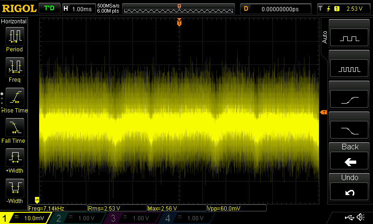This screenshot has height=224, width=373.
Task: Click the 500MSa/s sample rate readout
Action: 108,6
